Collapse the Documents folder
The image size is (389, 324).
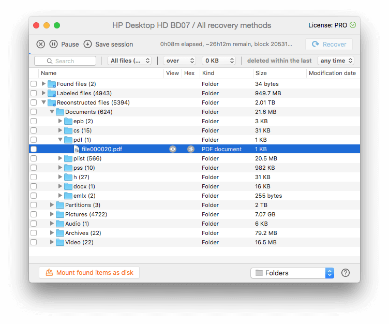(52, 112)
